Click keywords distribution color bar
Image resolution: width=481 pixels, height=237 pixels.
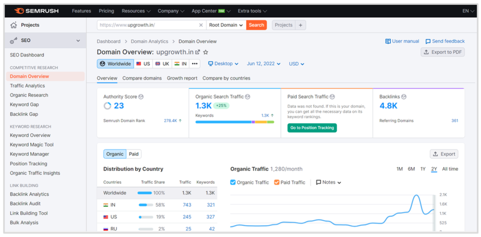pyautogui.click(x=235, y=122)
